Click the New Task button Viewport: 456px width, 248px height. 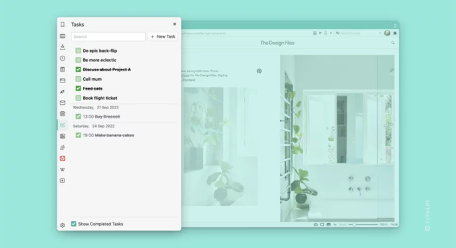pos(163,37)
